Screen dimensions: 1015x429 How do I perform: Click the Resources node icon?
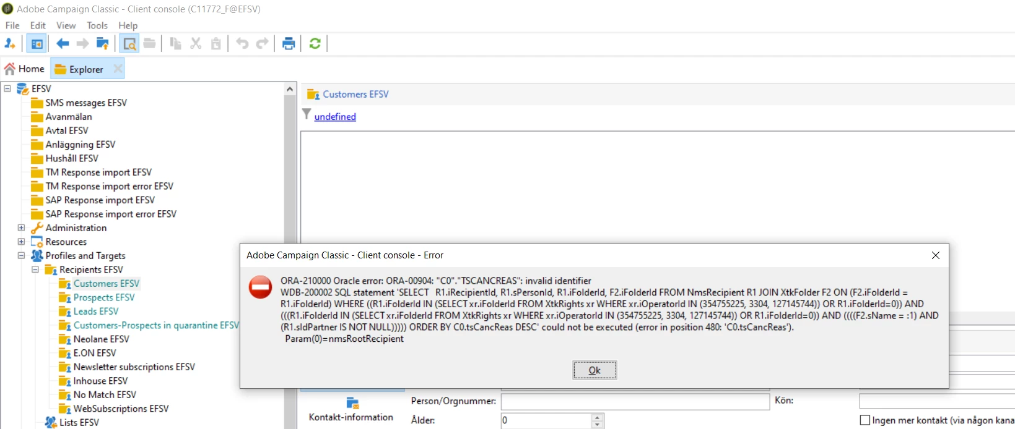[x=37, y=242]
